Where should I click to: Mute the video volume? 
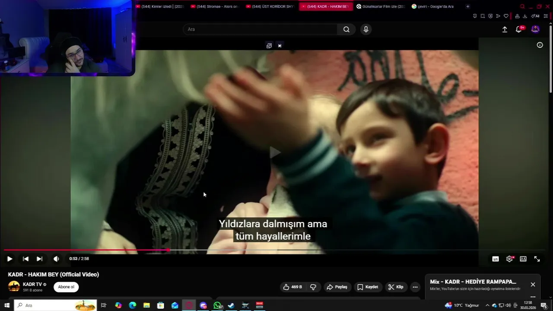[x=56, y=259]
